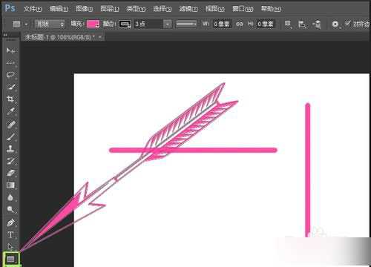Image resolution: width=371 pixels, height=267 pixels.
Task: Collapse the tools panel double arrow
Action: pyautogui.click(x=5, y=36)
